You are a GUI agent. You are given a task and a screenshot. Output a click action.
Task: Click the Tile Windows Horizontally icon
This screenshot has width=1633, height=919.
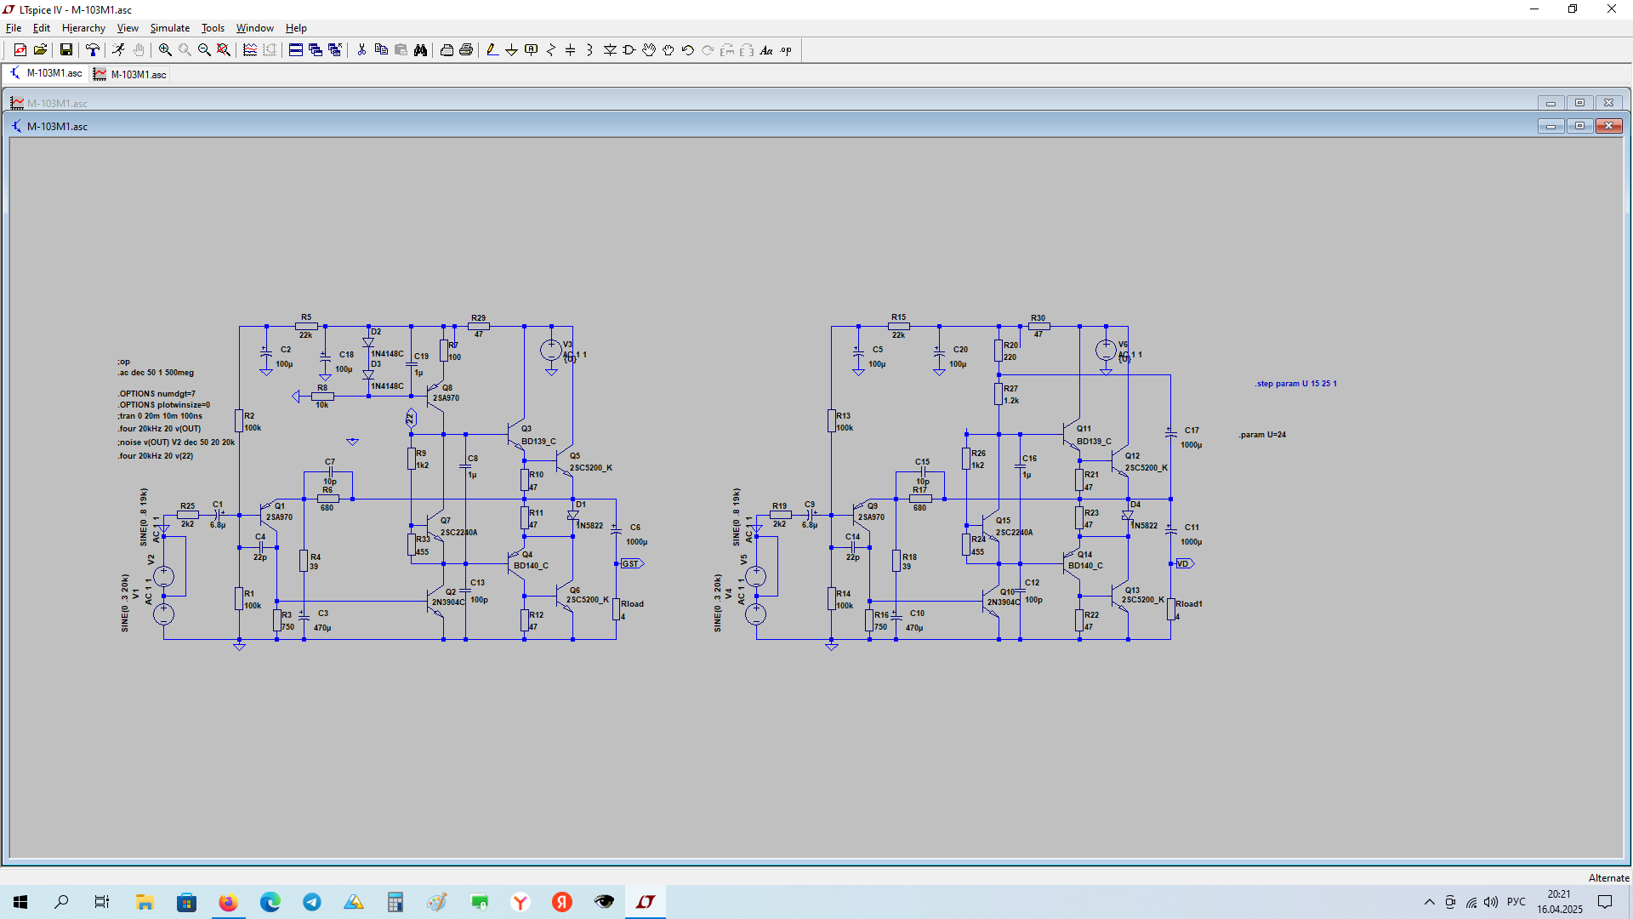295,50
